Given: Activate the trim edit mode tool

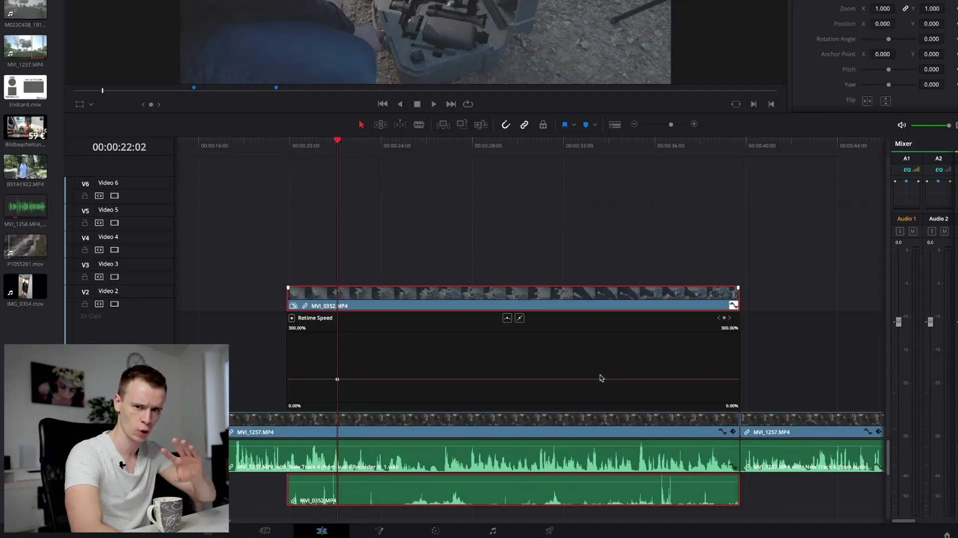Looking at the screenshot, I should [381, 125].
